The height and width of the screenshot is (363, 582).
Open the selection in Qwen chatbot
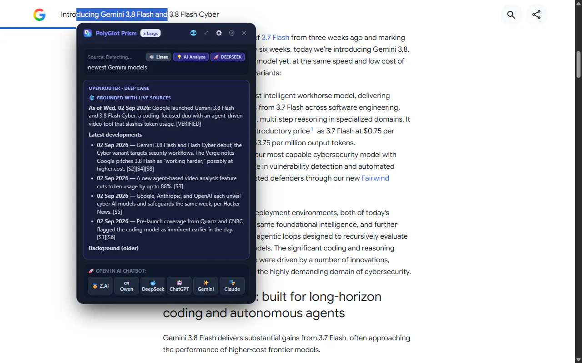pyautogui.click(x=126, y=286)
